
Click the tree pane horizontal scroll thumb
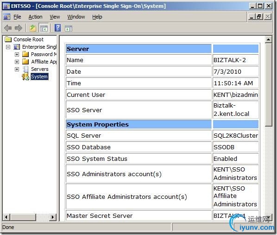23,217
